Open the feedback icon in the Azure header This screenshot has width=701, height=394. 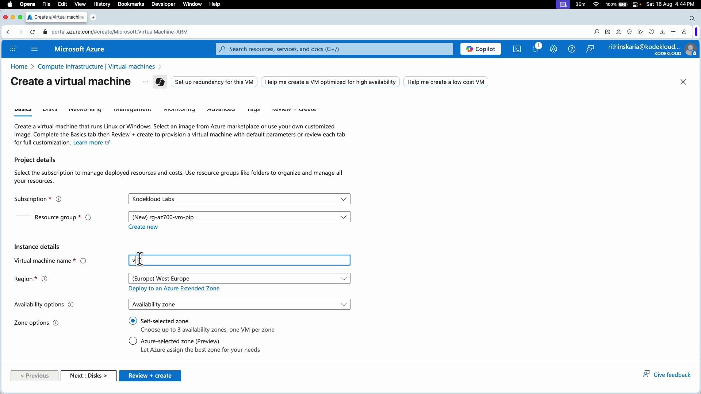click(590, 49)
